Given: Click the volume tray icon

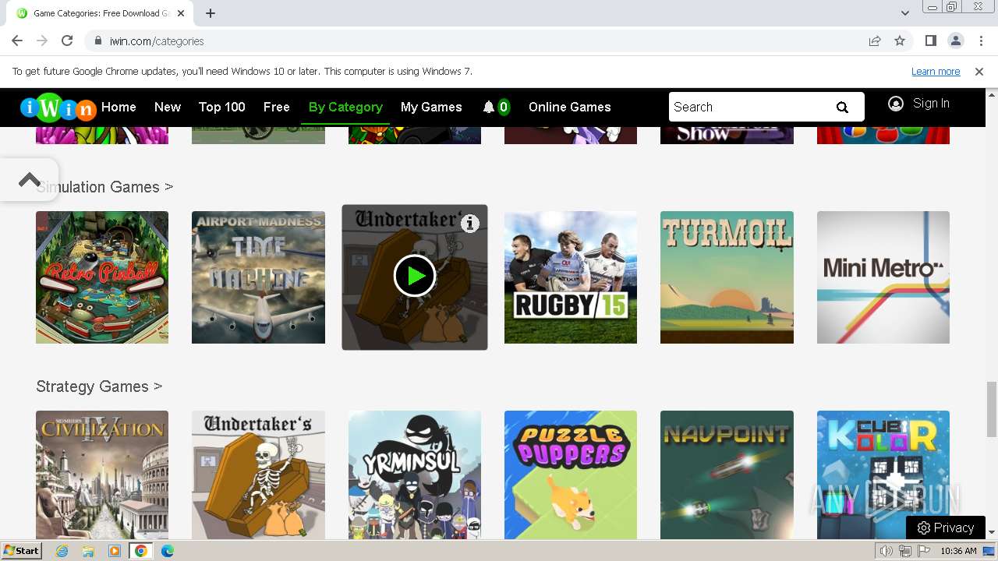Looking at the screenshot, I should (886, 551).
